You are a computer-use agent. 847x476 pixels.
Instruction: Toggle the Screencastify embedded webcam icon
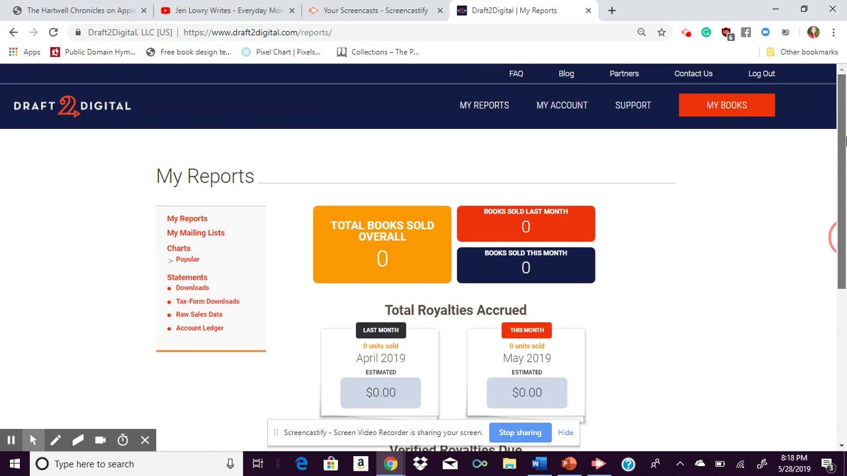[x=101, y=440]
